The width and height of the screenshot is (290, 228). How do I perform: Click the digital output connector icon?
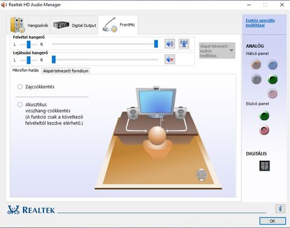pos(265,166)
